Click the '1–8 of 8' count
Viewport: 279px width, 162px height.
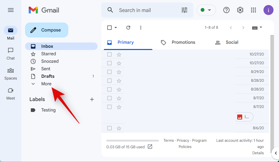point(211,27)
